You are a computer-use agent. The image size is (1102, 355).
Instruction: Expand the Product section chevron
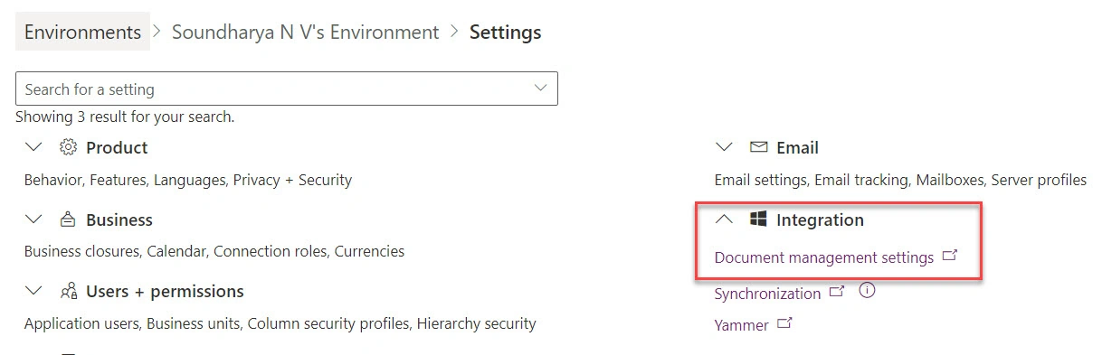coord(34,146)
